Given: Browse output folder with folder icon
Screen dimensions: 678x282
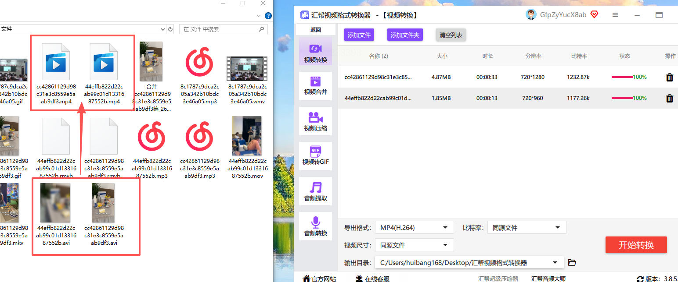Looking at the screenshot, I should (572, 263).
